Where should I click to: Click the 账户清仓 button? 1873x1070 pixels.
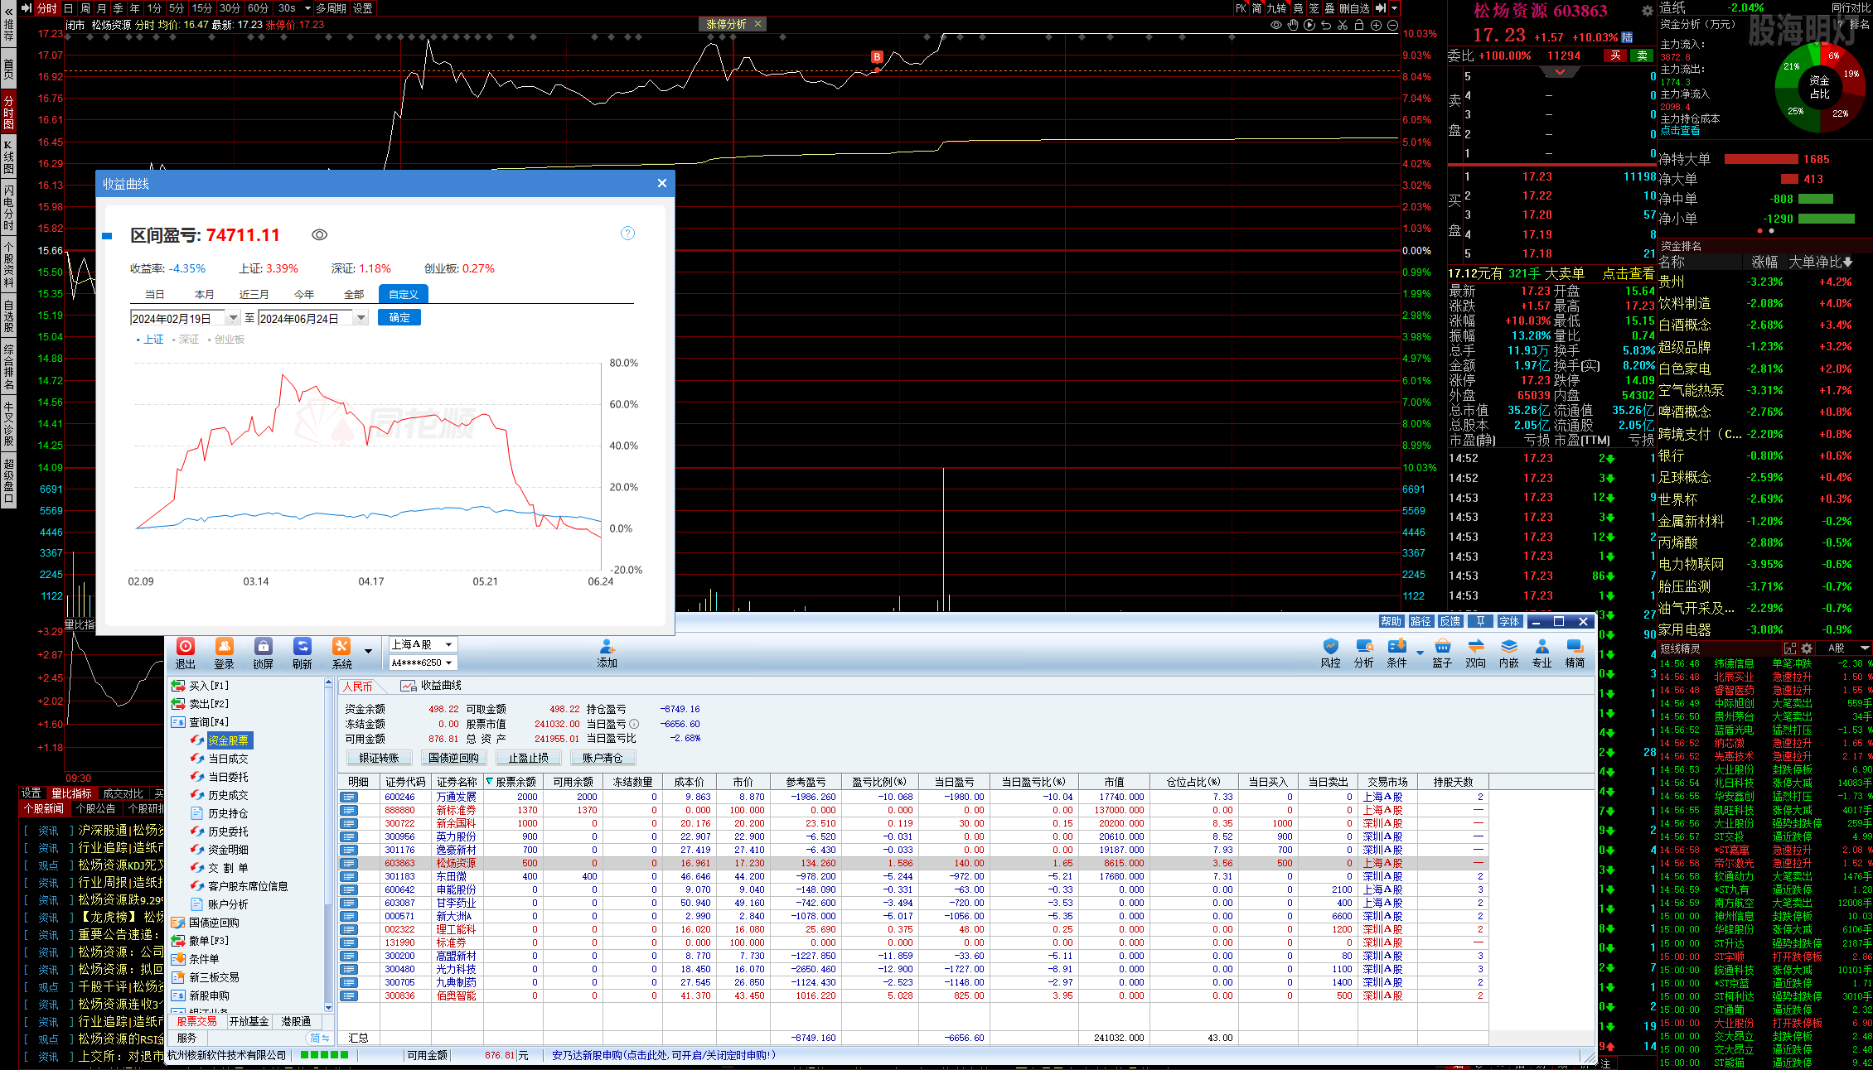pyautogui.click(x=603, y=758)
